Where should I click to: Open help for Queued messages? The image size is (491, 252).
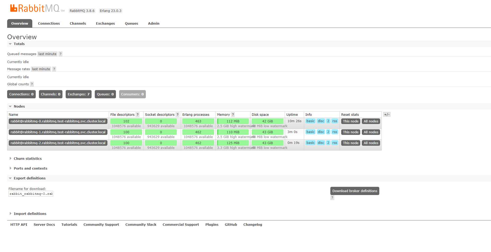60,54
